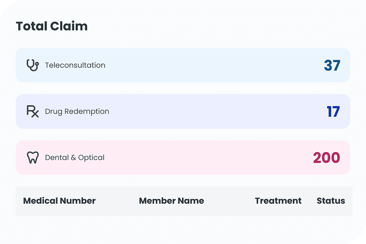This screenshot has height=244, width=366.
Task: Click the stethoscope icon for Teleconsultation
Action: pyautogui.click(x=33, y=65)
